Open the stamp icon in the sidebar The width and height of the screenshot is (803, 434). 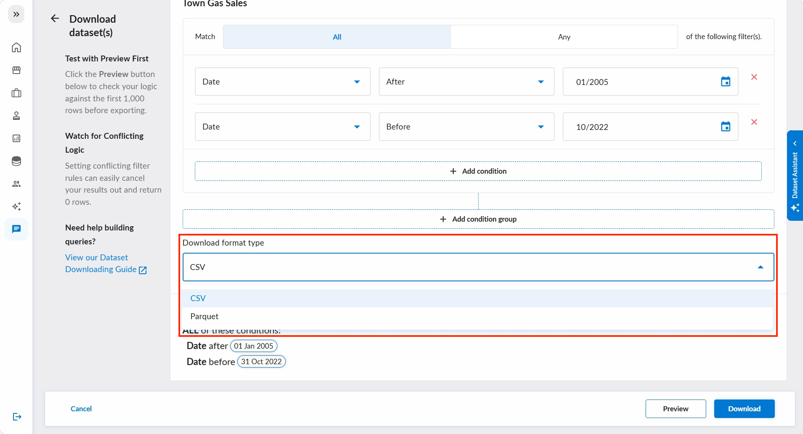click(x=16, y=116)
